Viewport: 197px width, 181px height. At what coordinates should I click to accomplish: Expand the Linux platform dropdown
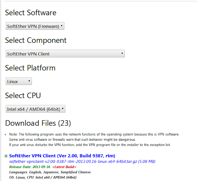tap(19, 81)
